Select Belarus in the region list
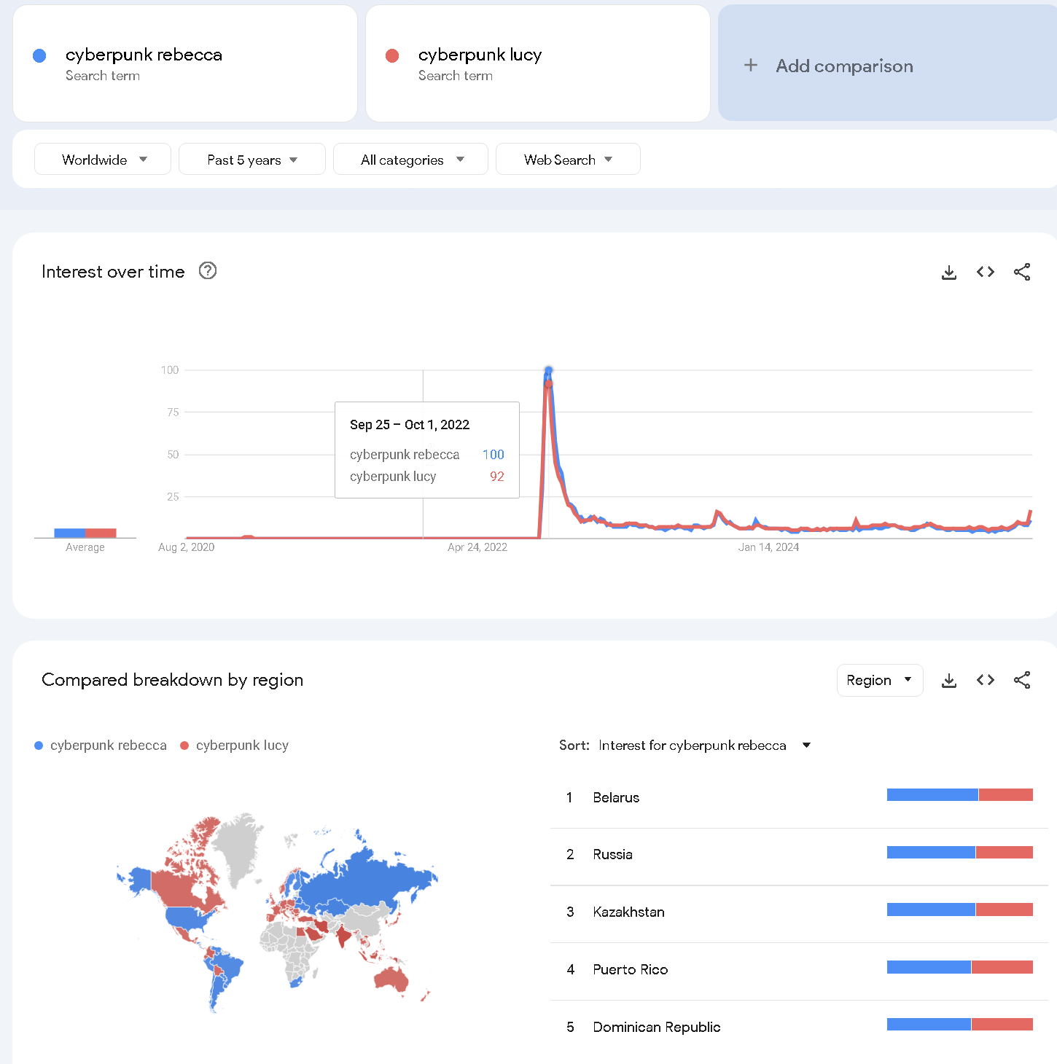The image size is (1057, 1064). [616, 797]
